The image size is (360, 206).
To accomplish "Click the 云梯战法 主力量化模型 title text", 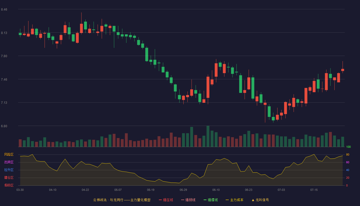I will tap(122, 200).
